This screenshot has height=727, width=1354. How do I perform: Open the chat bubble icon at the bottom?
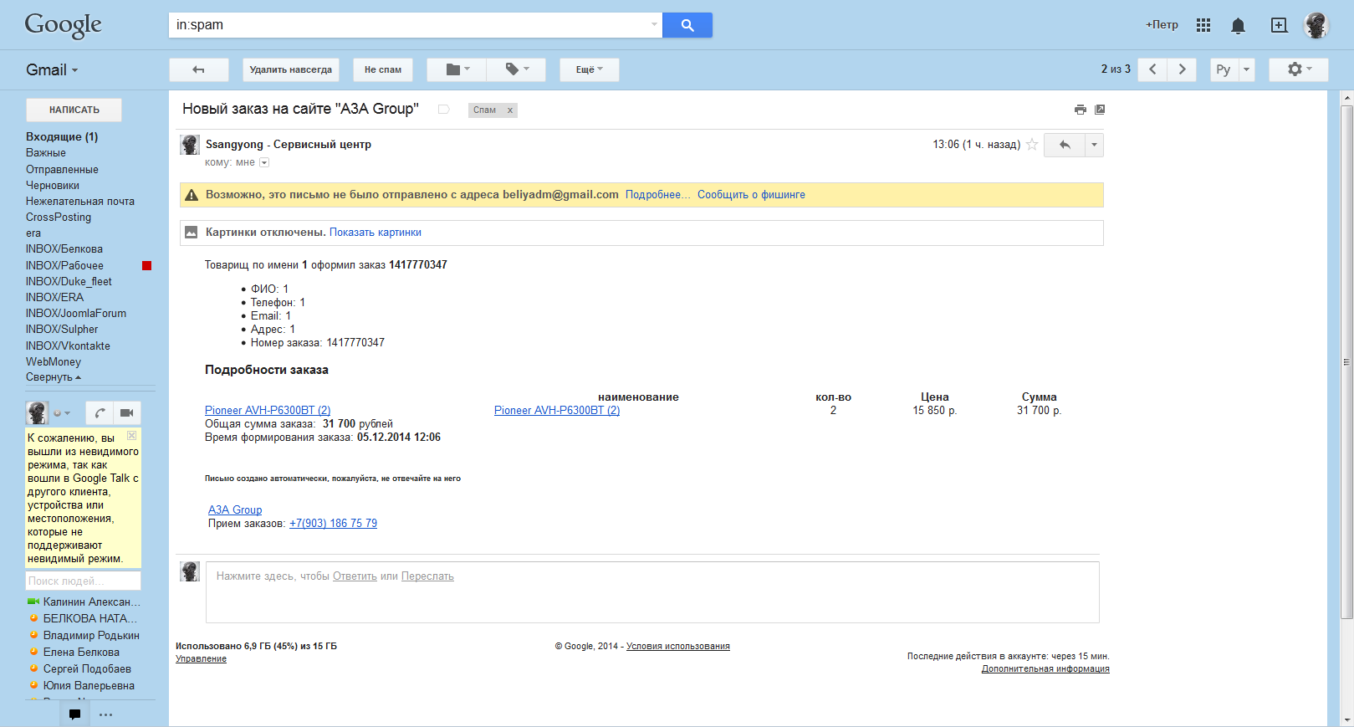[x=74, y=714]
